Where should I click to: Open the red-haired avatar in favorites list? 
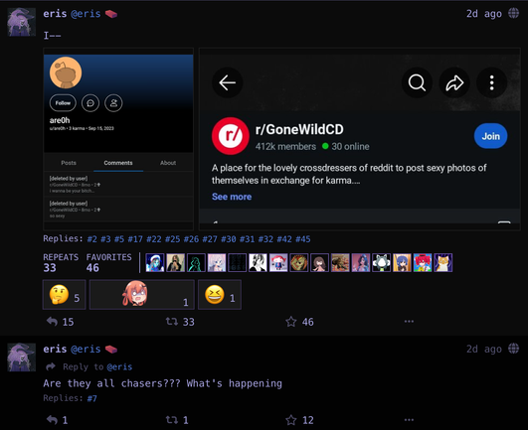point(423,262)
